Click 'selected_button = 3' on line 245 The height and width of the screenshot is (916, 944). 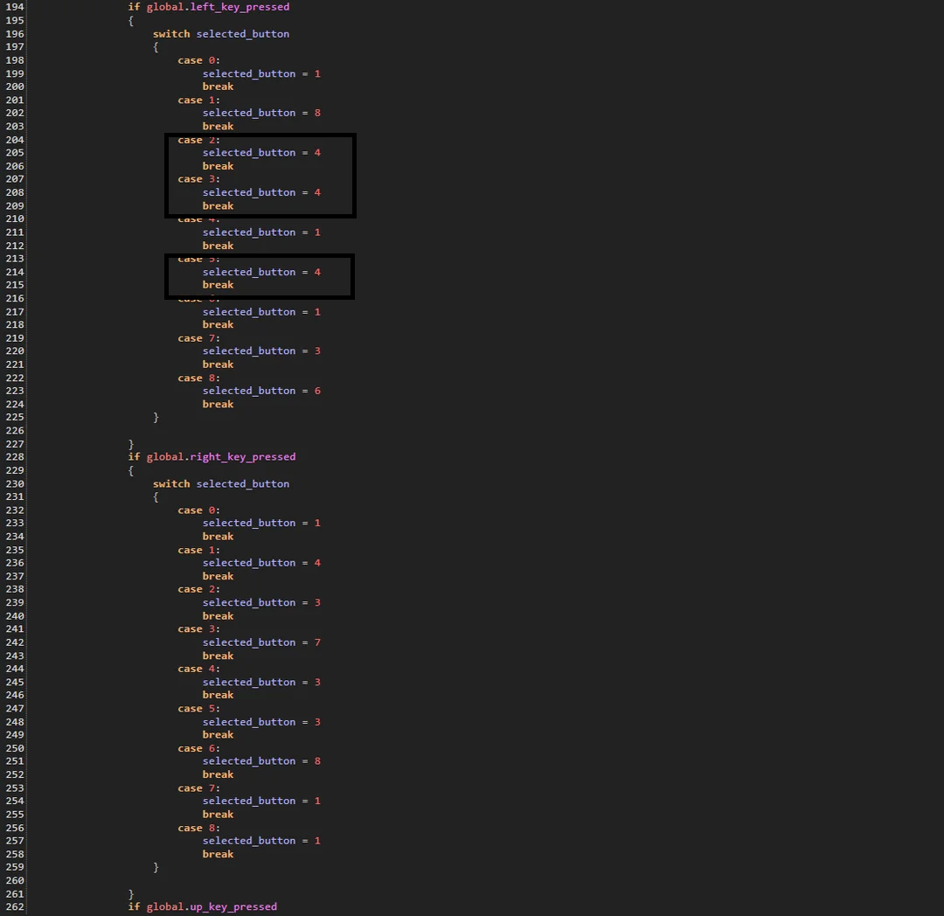pyautogui.click(x=261, y=682)
